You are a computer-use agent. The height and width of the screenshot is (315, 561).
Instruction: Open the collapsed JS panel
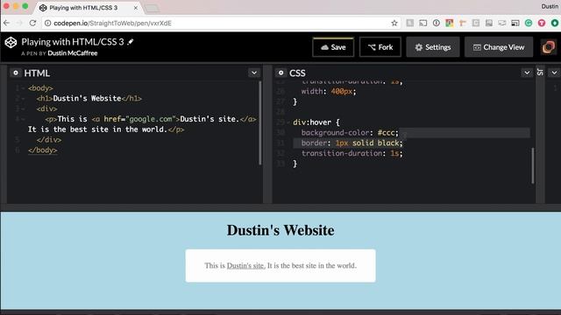tap(540, 73)
